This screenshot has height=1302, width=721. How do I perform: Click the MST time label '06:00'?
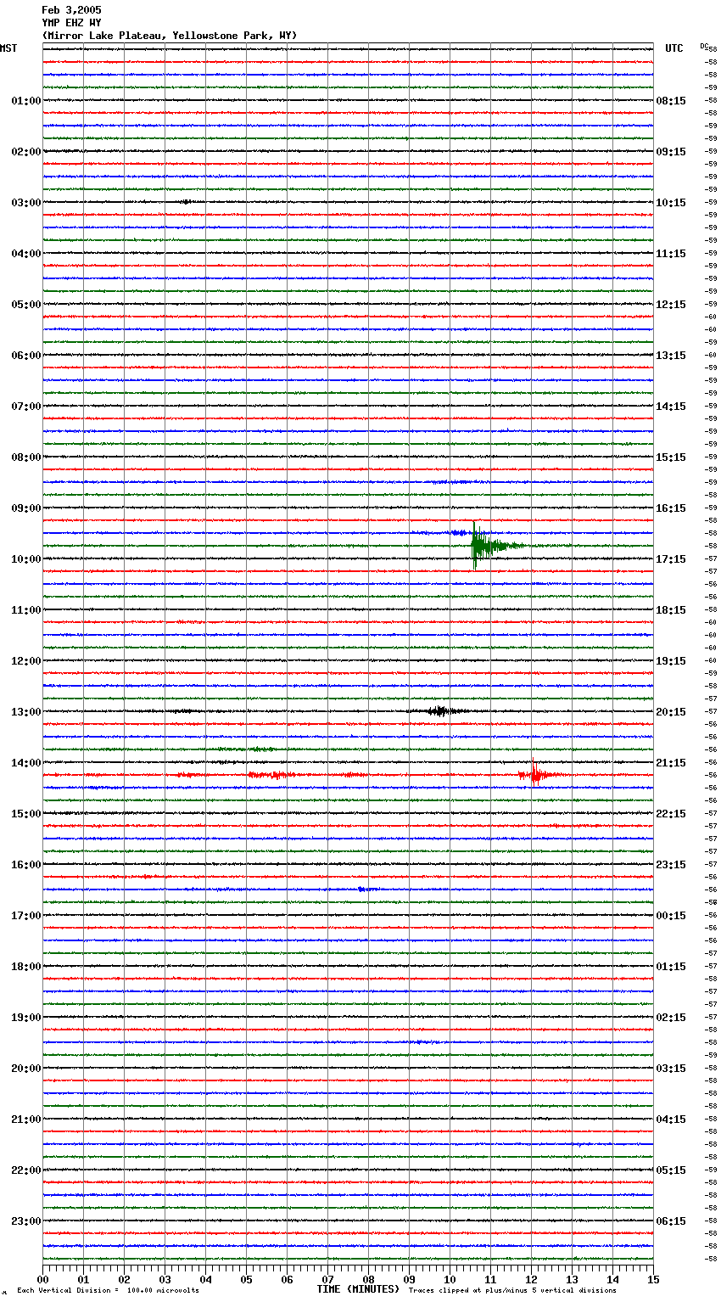point(26,356)
